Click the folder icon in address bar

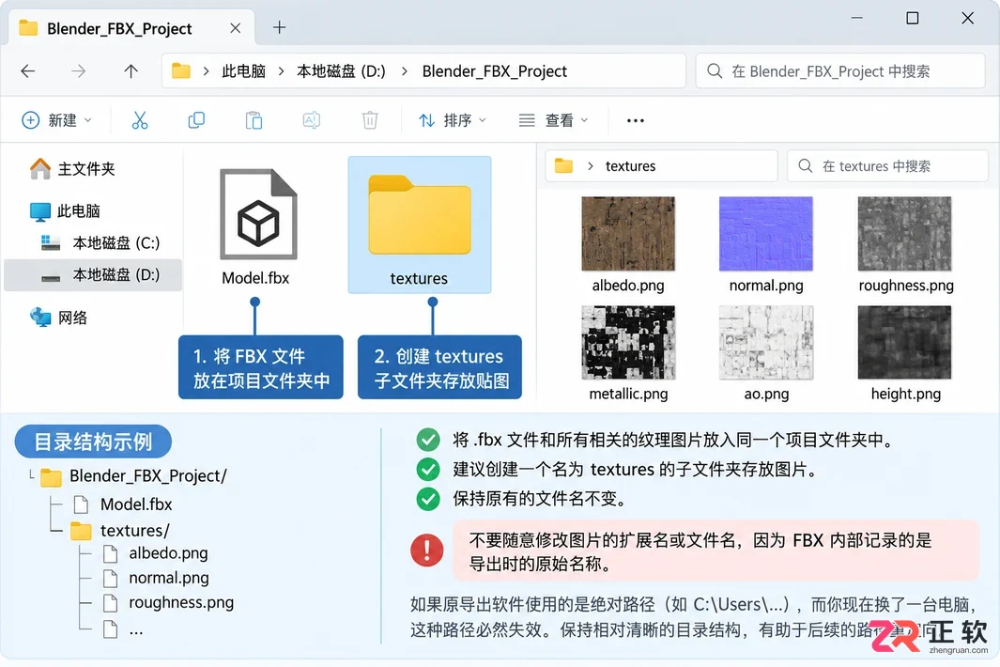(181, 70)
